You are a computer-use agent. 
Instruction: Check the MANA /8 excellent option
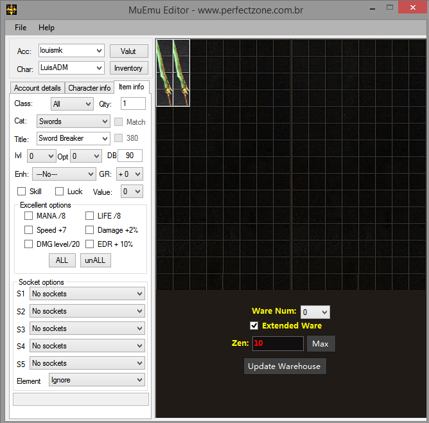pyautogui.click(x=28, y=216)
